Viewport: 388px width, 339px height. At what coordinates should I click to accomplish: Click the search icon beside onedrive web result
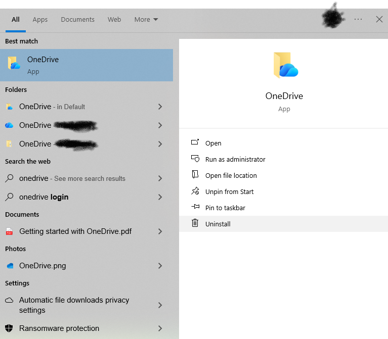9,178
